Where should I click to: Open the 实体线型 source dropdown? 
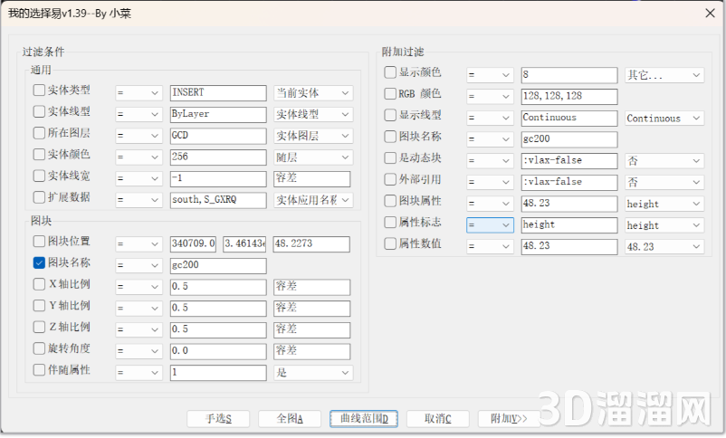coord(313,114)
